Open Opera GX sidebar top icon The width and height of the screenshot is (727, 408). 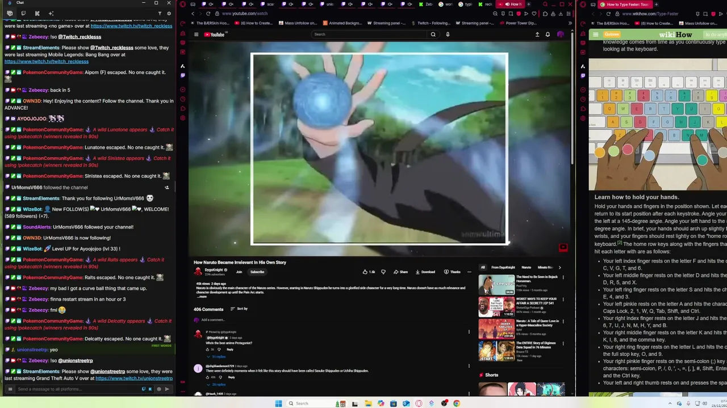point(183,4)
